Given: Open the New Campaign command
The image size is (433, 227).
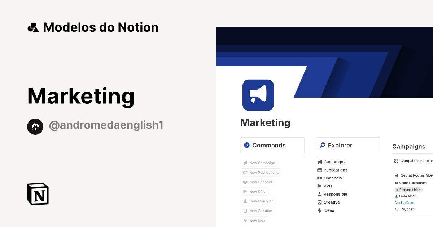Looking at the screenshot, I should point(259,163).
